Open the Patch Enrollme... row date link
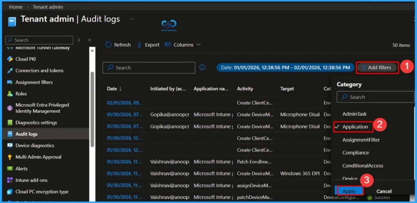The image size is (417, 203). 125,162
